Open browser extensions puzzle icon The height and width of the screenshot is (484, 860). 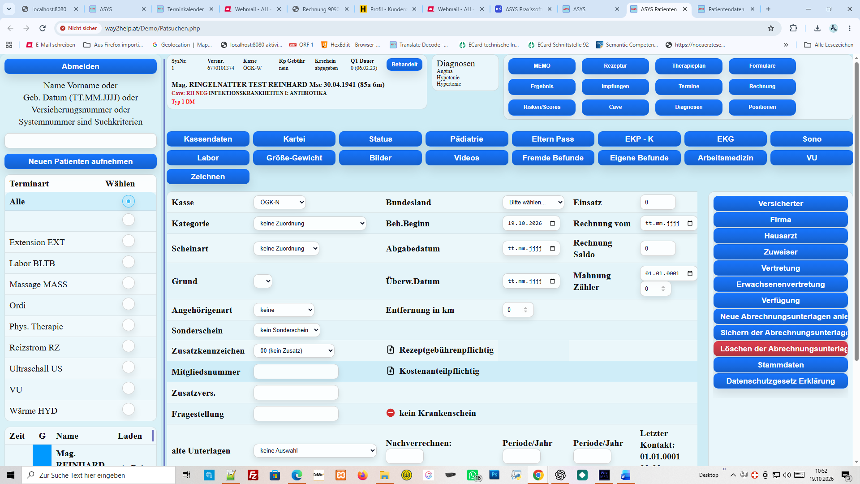click(793, 28)
